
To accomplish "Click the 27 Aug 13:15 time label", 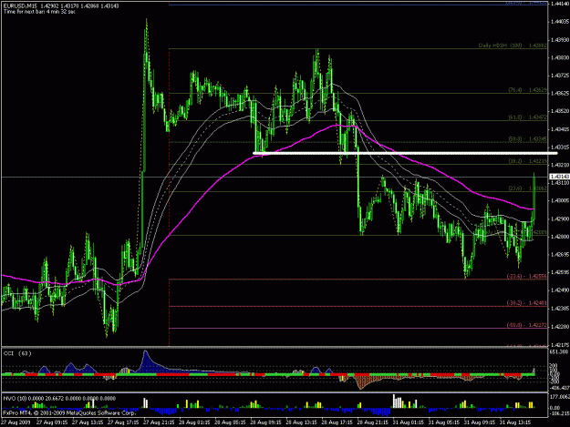I will [88, 422].
